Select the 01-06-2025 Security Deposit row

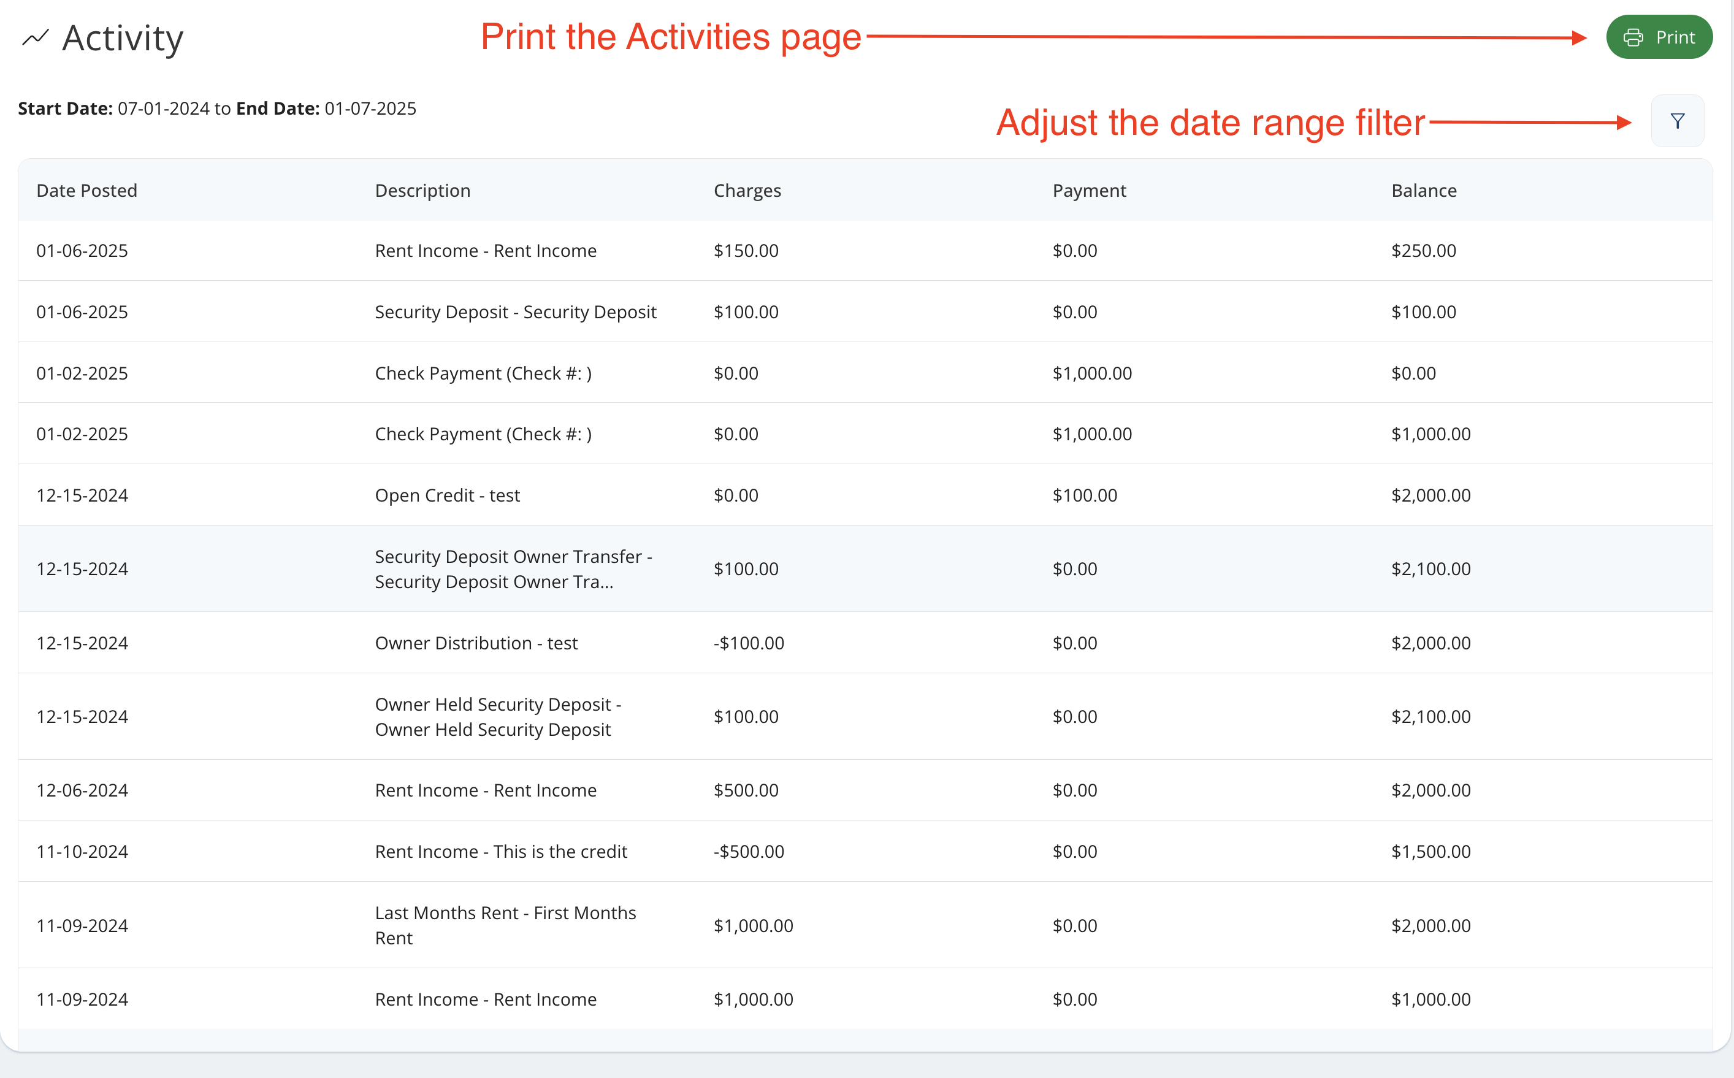[x=514, y=312]
